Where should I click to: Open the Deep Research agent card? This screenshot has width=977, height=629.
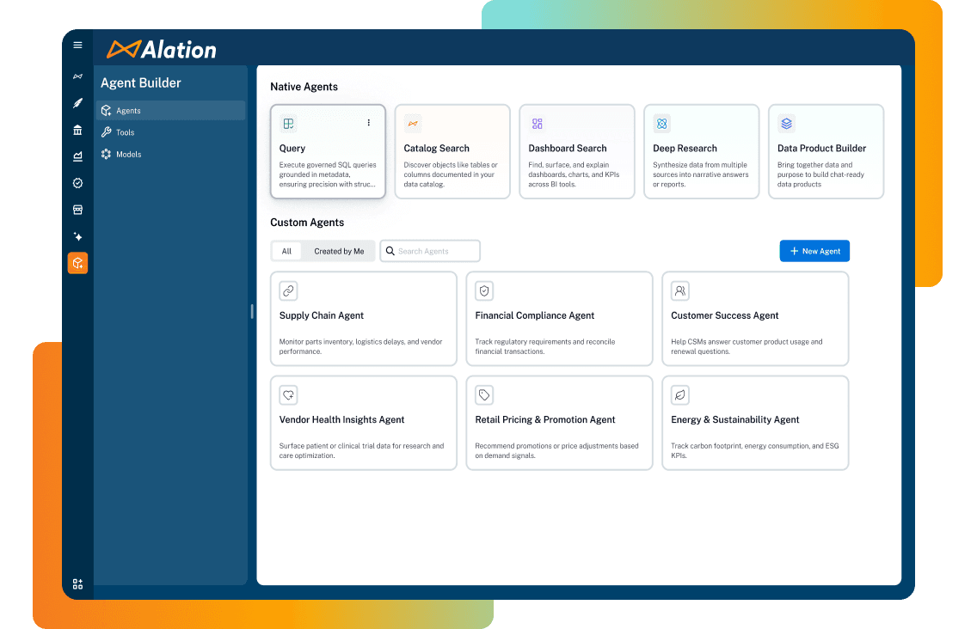tap(701, 151)
